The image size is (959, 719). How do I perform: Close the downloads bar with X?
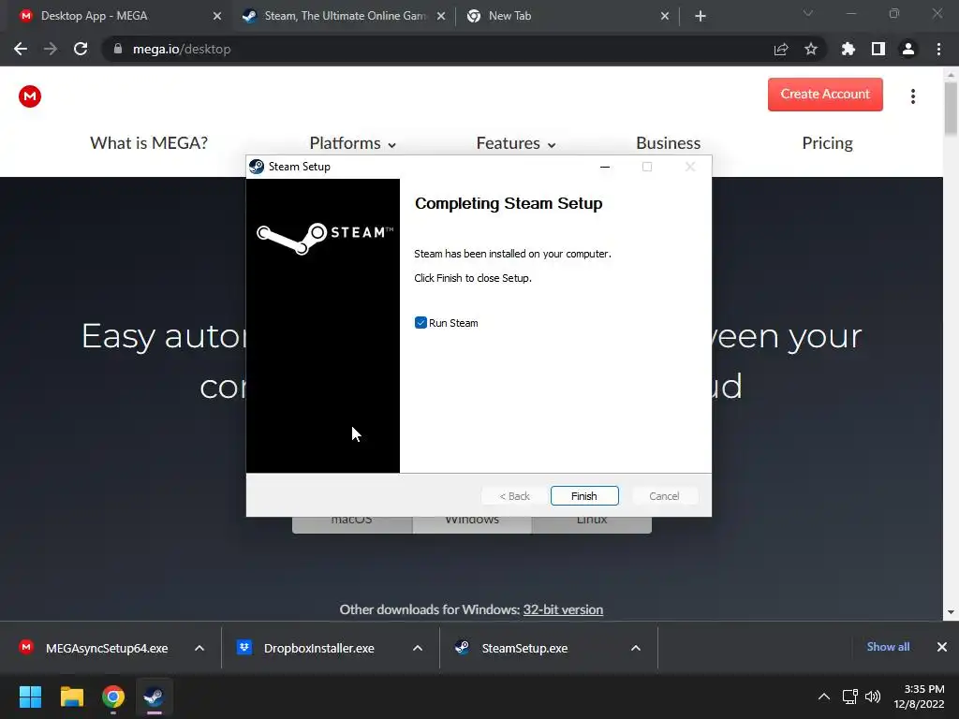click(x=942, y=647)
